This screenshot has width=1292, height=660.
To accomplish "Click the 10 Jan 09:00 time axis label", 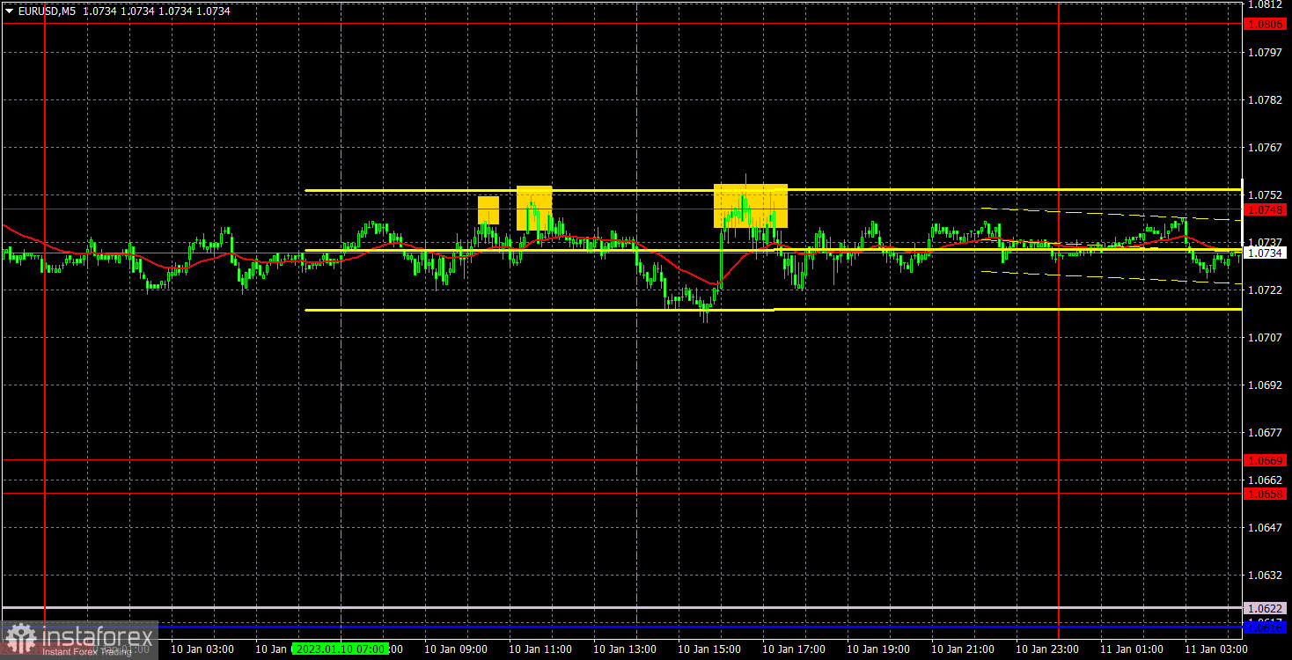I will click(456, 649).
